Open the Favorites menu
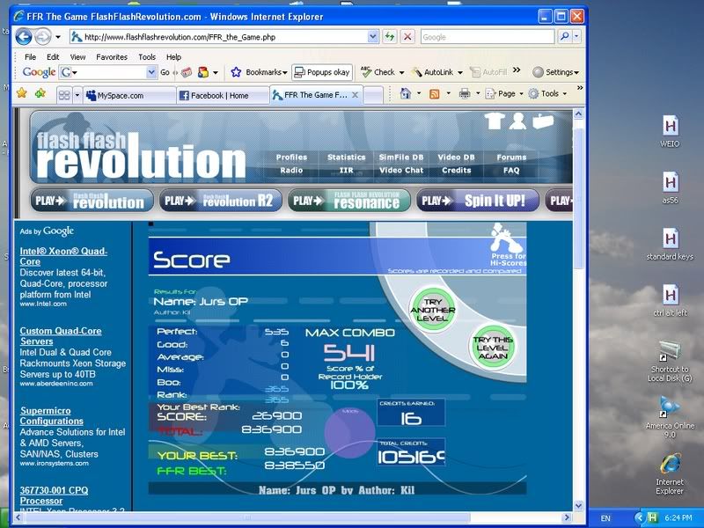This screenshot has width=704, height=528. pyautogui.click(x=112, y=57)
